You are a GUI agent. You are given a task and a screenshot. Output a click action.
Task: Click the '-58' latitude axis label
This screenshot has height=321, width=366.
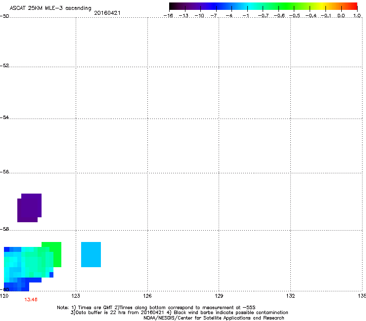4,229
